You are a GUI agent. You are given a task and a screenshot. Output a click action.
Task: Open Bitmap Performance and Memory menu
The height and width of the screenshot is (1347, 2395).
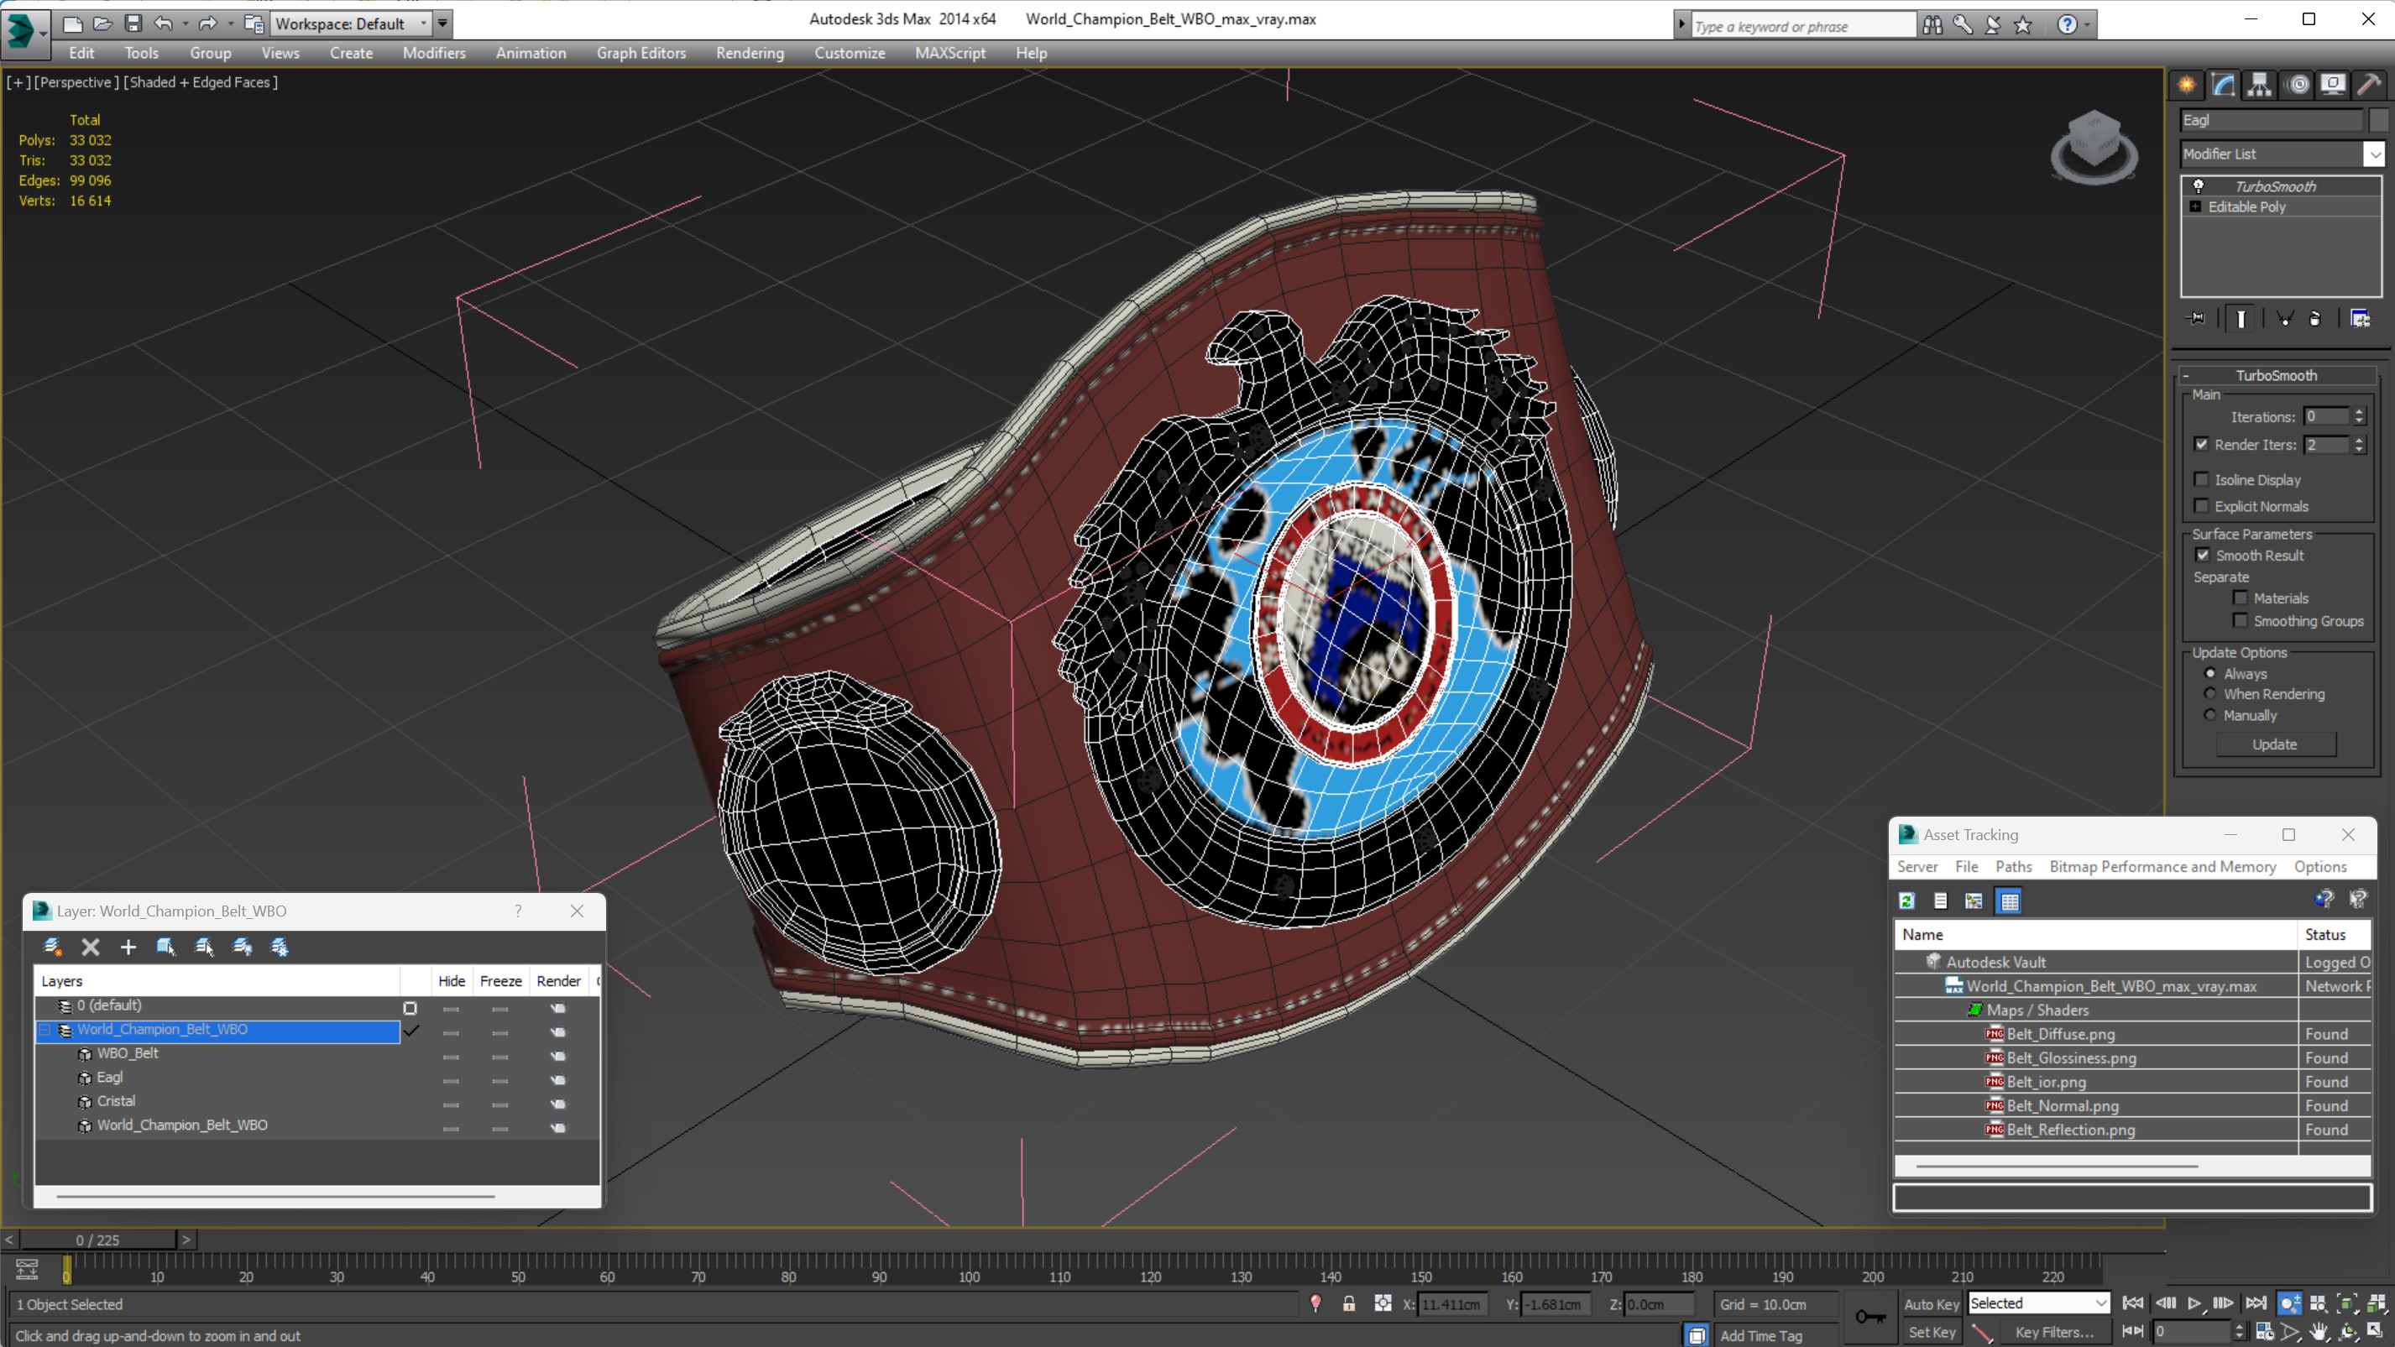tap(2162, 866)
